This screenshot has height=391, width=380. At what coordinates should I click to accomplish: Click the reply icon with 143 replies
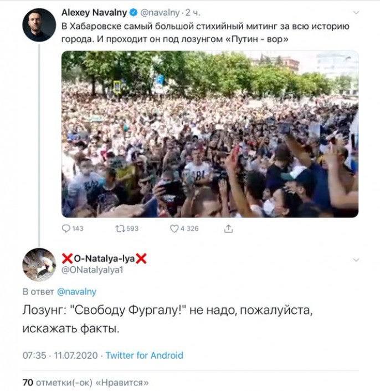[67, 228]
